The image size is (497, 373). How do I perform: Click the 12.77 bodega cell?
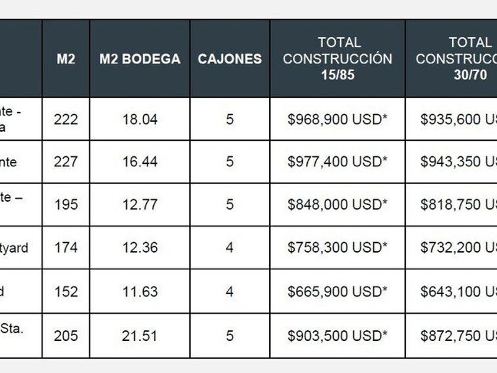[x=140, y=204]
